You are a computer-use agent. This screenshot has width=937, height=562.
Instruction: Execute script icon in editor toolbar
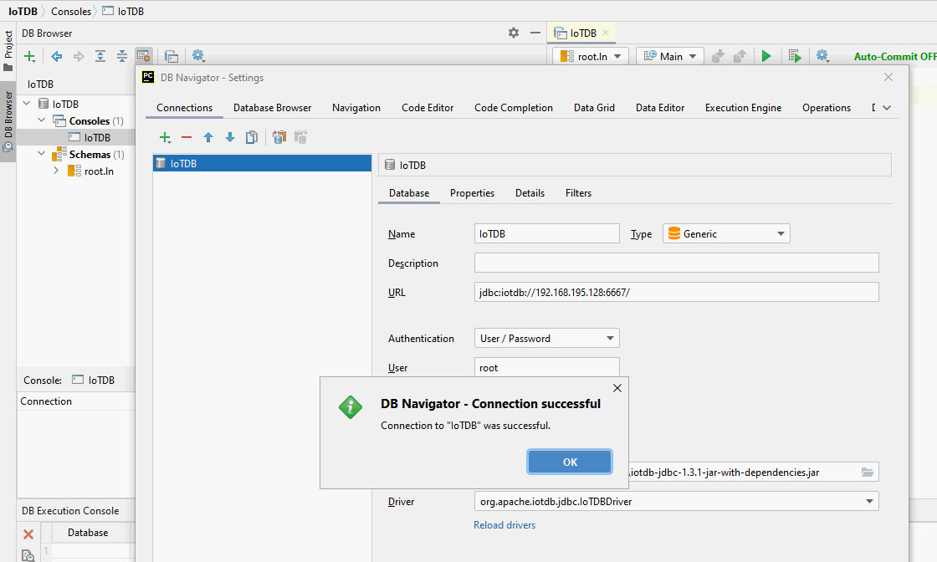point(795,56)
